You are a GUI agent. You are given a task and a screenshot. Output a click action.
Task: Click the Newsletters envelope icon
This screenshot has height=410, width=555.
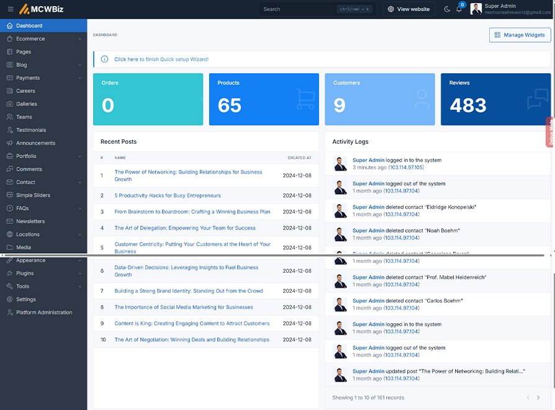10,221
